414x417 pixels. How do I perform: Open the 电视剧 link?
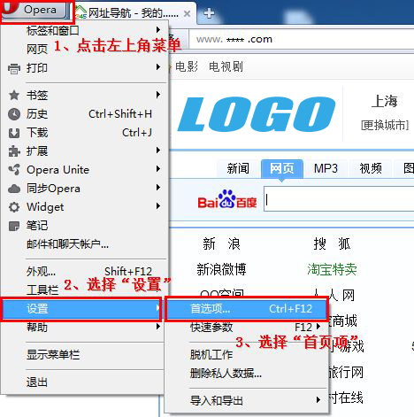[226, 66]
